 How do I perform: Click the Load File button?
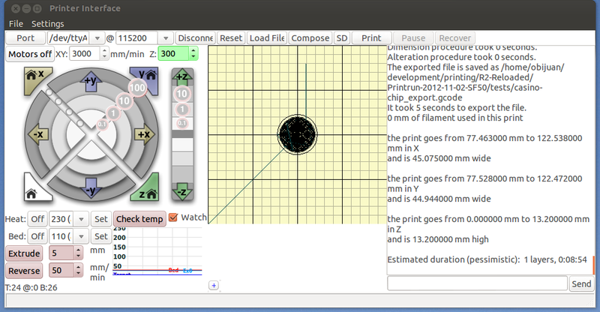267,37
